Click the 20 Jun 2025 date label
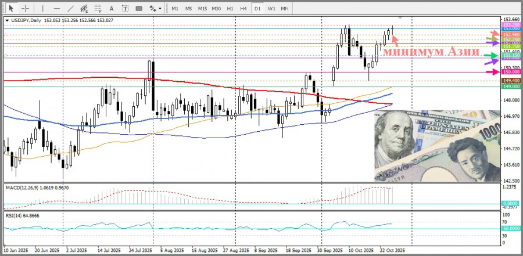The width and height of the screenshot is (523, 256). coord(47,250)
